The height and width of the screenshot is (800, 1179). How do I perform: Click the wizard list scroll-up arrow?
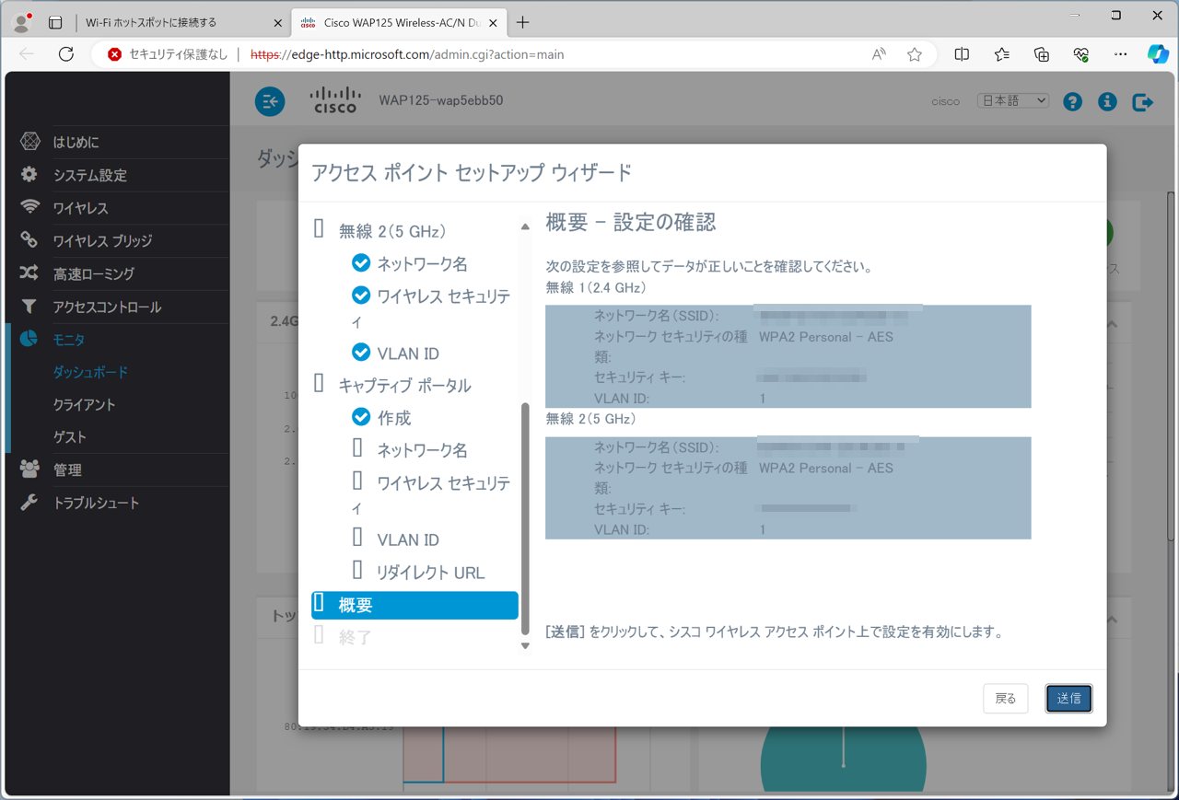(526, 226)
